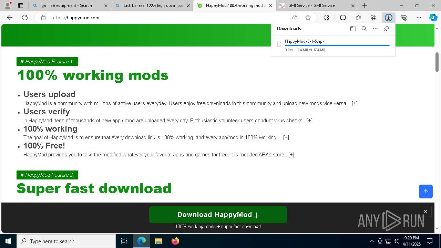Click the 100% Free! heading
Screen dimensions: 441x248
click(44, 146)
